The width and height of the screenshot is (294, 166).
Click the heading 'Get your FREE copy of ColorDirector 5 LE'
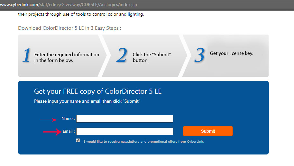pyautogui.click(x=98, y=91)
